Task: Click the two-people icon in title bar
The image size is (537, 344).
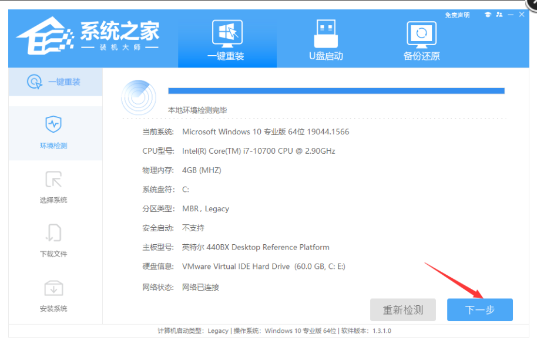Action: 499,14
